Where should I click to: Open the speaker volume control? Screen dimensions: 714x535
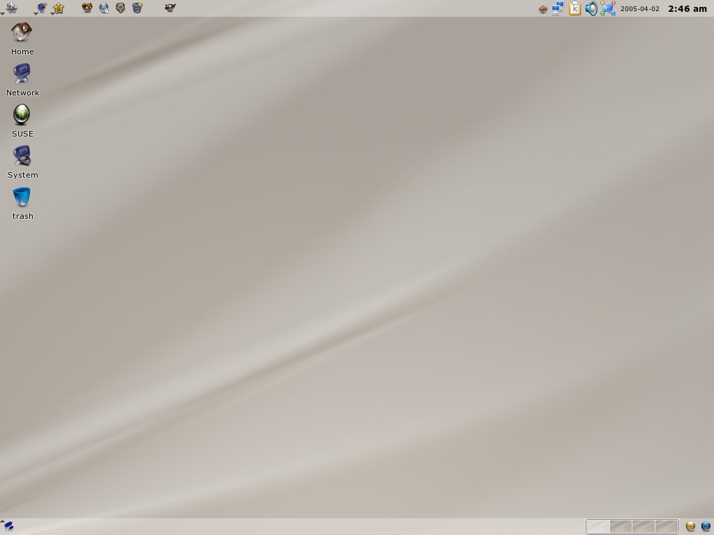591,8
